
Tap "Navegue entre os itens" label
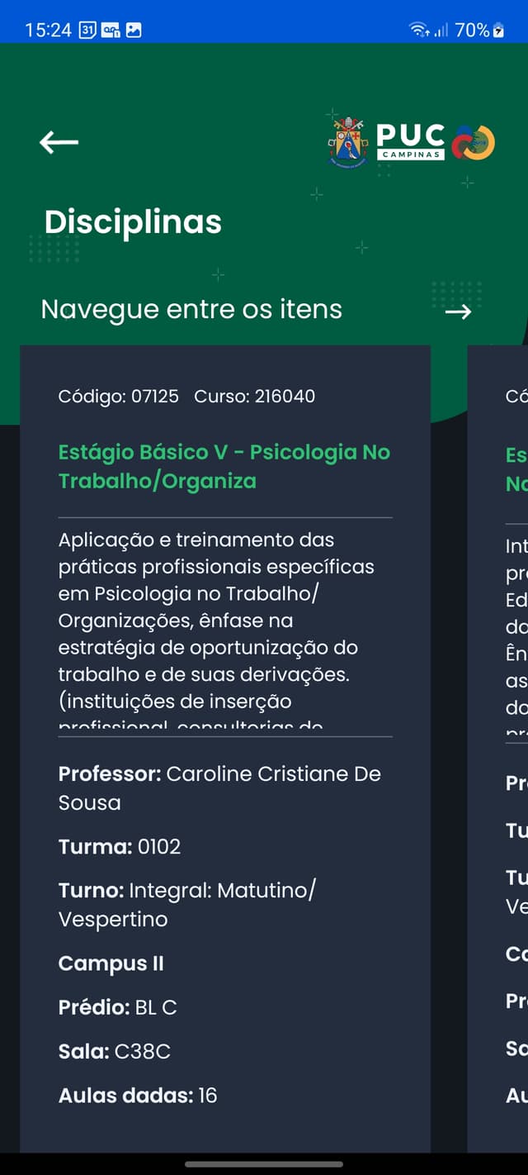191,309
